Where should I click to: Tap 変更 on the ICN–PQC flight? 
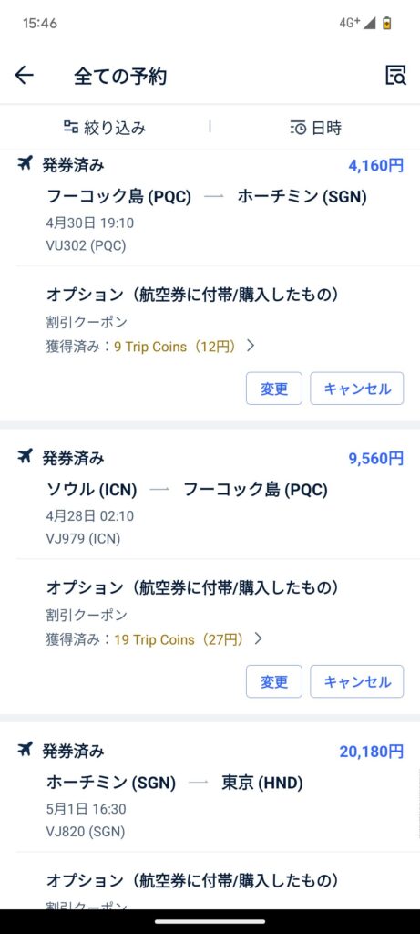pos(274,681)
